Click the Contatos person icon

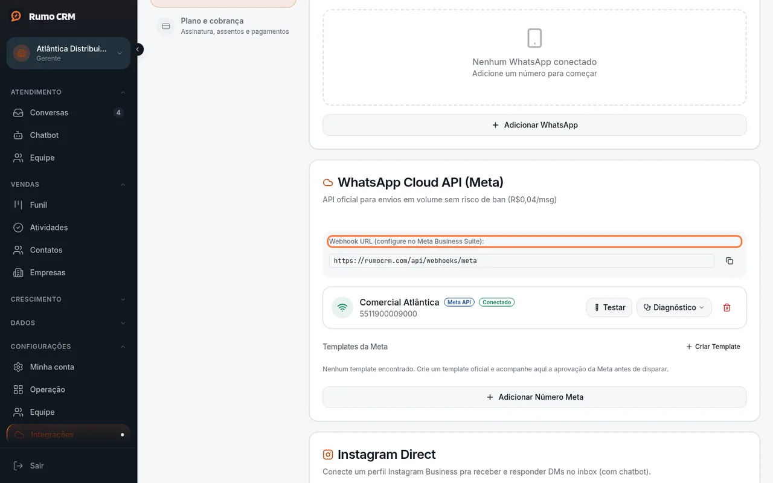[x=19, y=250]
